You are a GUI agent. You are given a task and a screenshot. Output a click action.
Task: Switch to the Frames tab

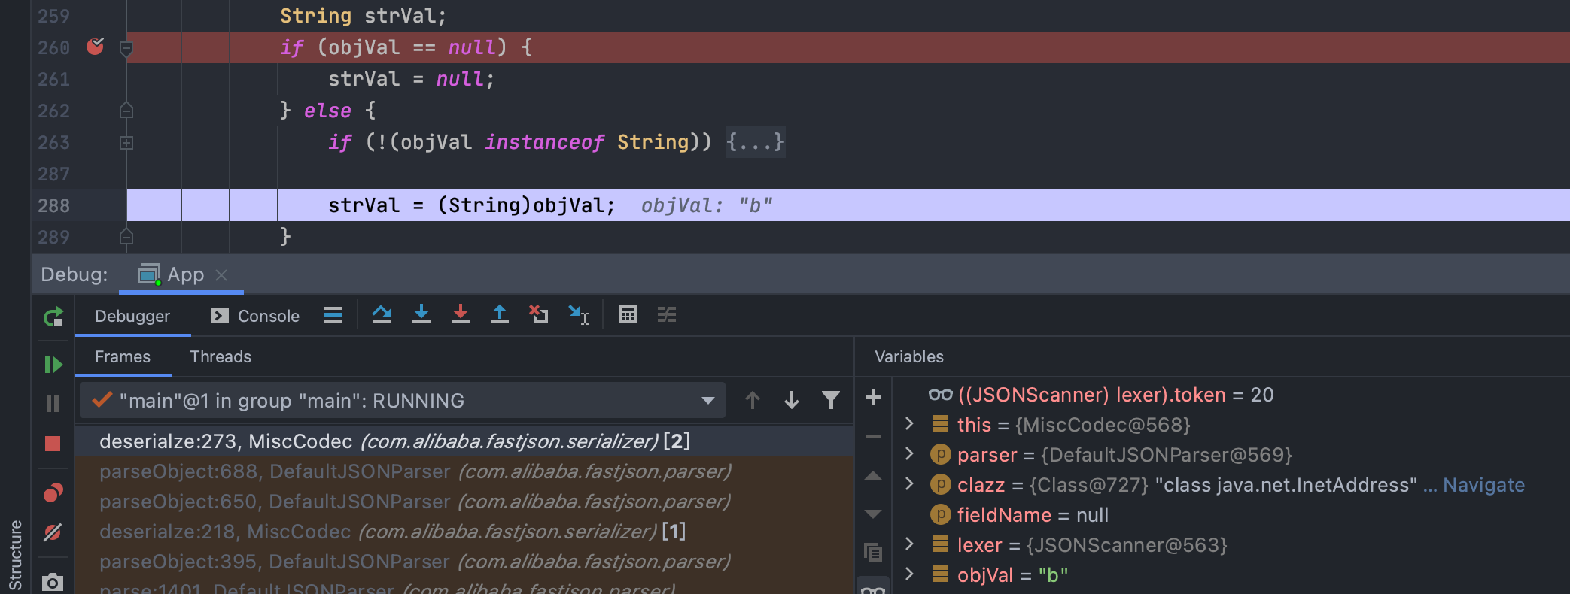point(123,356)
